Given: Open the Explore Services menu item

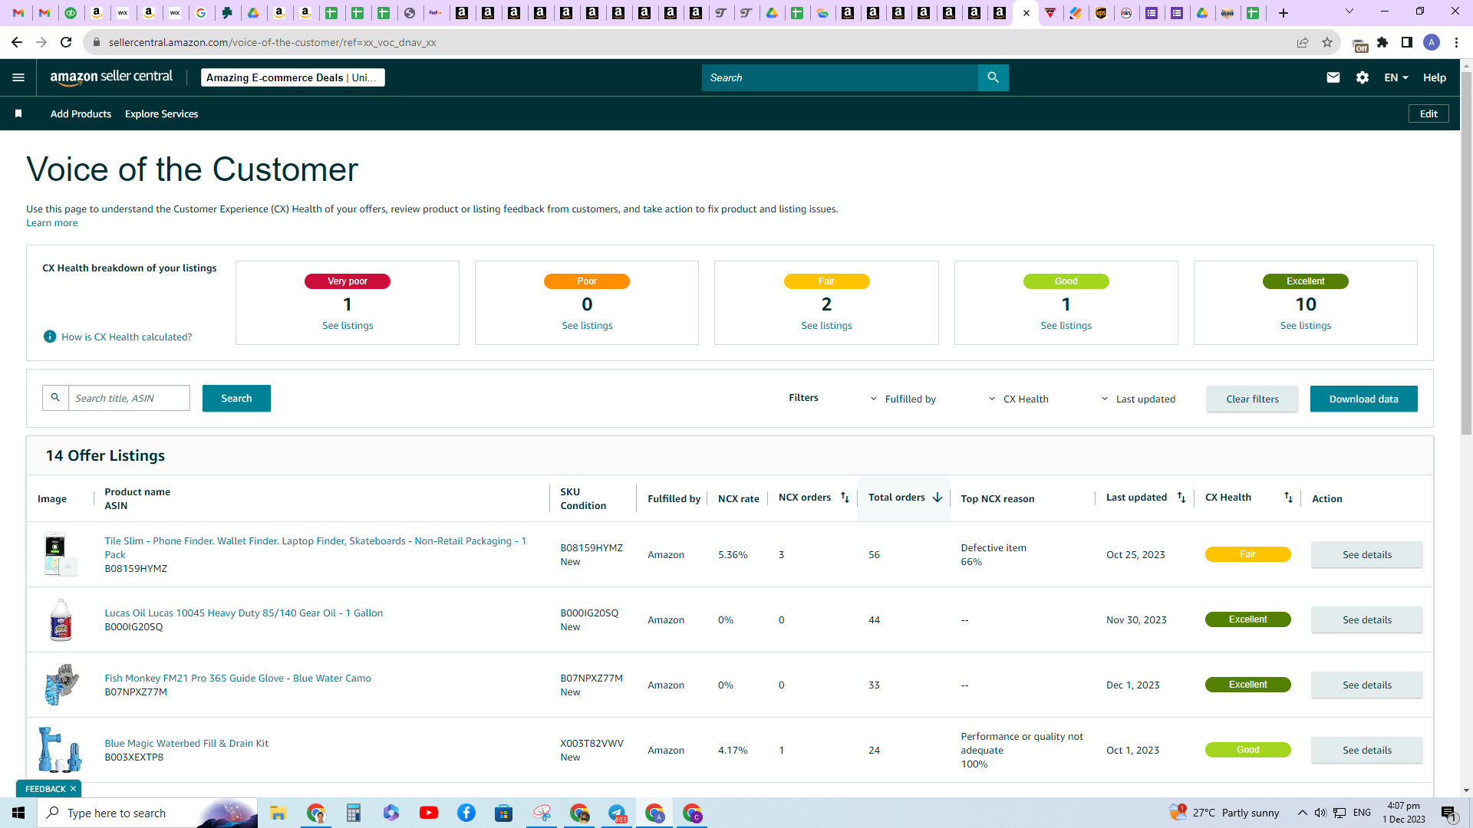Looking at the screenshot, I should click(x=162, y=113).
